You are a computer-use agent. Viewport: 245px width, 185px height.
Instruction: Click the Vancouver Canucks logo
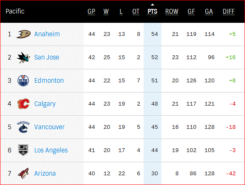coord(23,127)
